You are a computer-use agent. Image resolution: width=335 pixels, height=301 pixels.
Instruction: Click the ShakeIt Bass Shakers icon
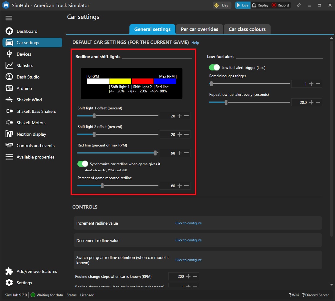point(9,111)
